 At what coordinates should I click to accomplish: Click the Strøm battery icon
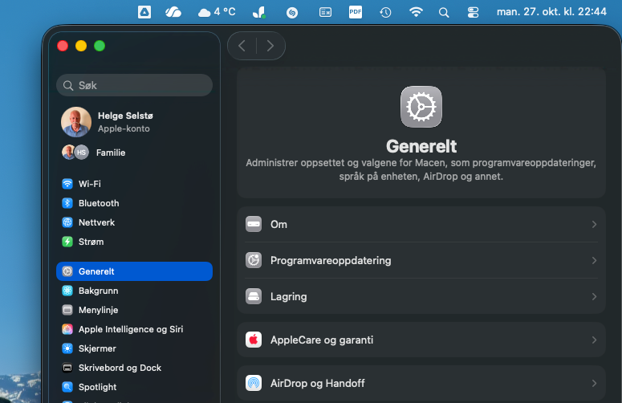(68, 242)
